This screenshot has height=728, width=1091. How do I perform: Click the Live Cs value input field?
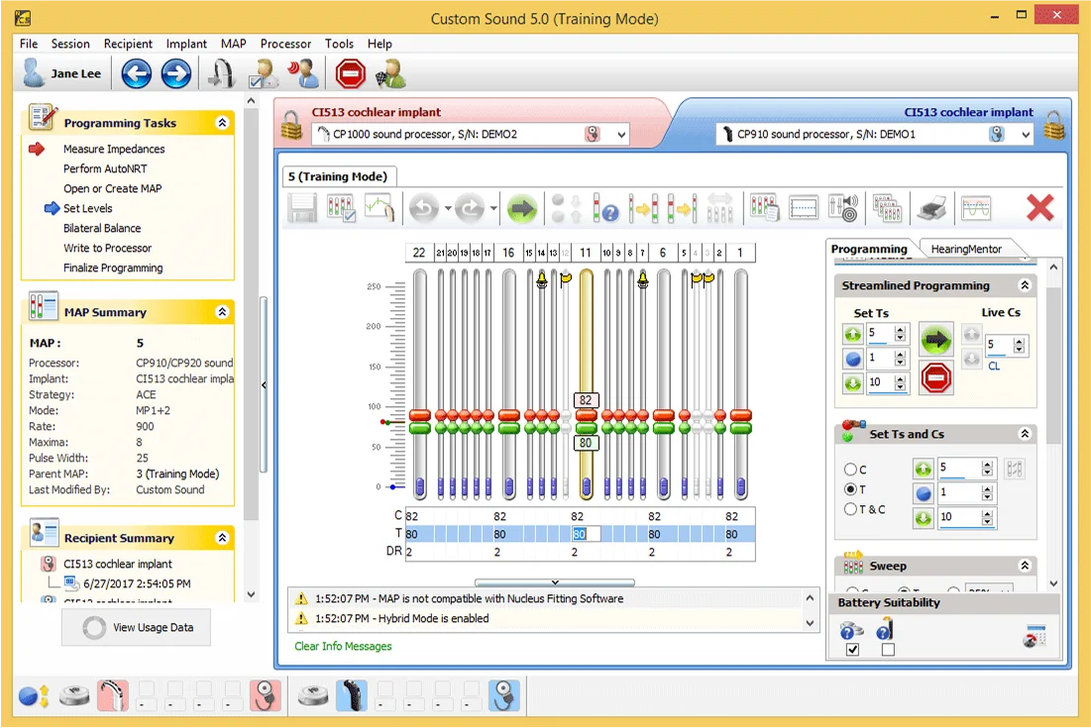point(996,346)
